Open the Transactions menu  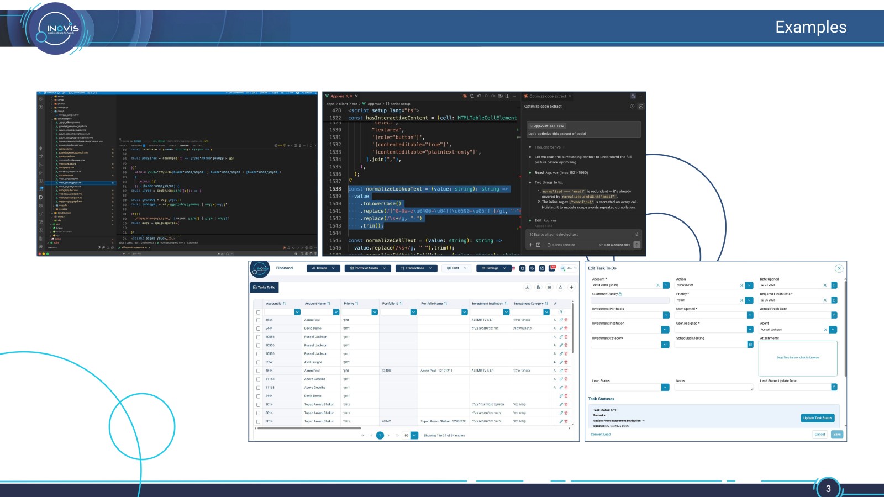tap(416, 268)
